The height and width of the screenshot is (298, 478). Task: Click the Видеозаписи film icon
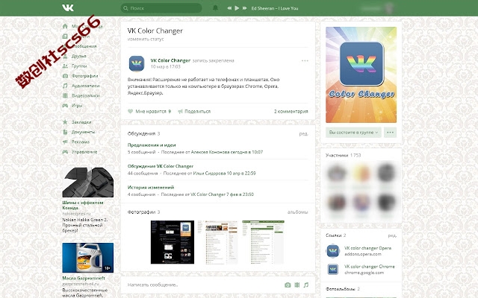coord(65,95)
